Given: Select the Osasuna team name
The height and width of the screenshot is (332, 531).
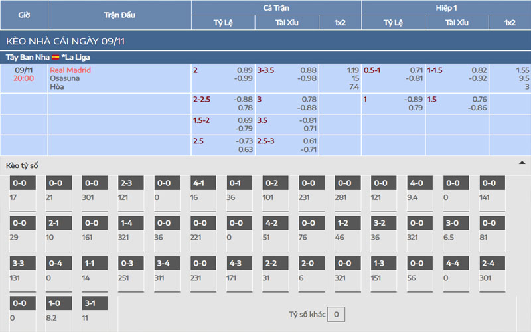Looking at the screenshot, I should coord(63,78).
